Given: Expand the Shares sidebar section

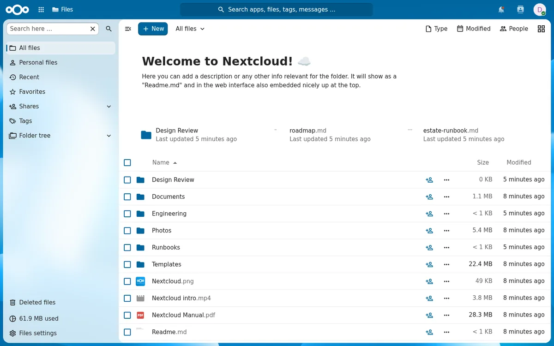Looking at the screenshot, I should click(109, 106).
